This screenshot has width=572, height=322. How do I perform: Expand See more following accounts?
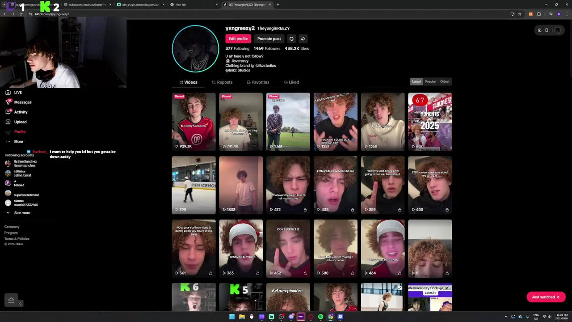click(18, 213)
